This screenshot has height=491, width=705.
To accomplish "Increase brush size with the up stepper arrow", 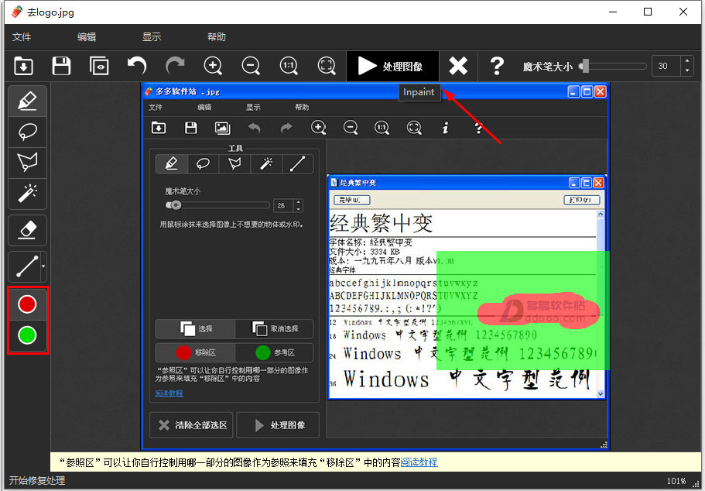I will [x=686, y=61].
